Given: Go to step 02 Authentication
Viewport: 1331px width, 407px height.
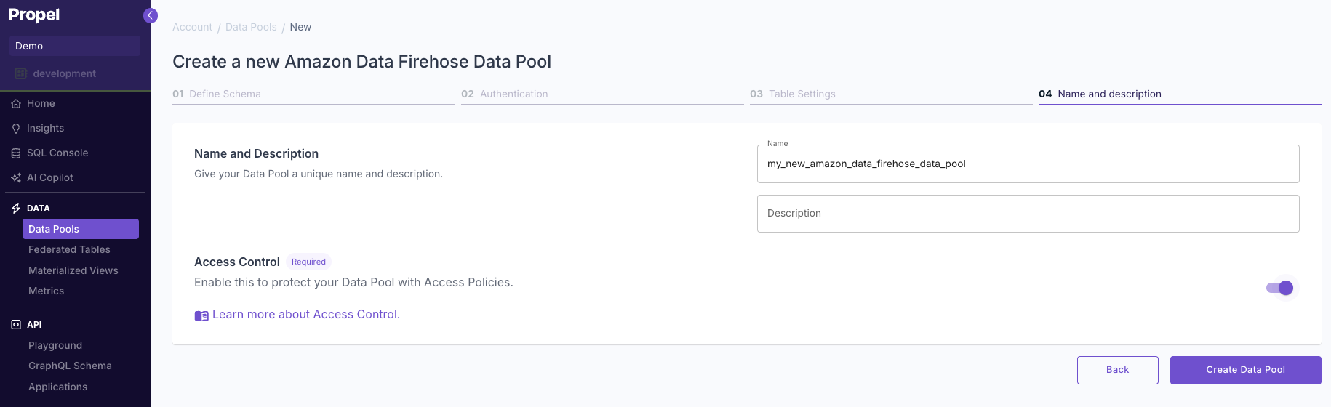Looking at the screenshot, I should [x=602, y=94].
